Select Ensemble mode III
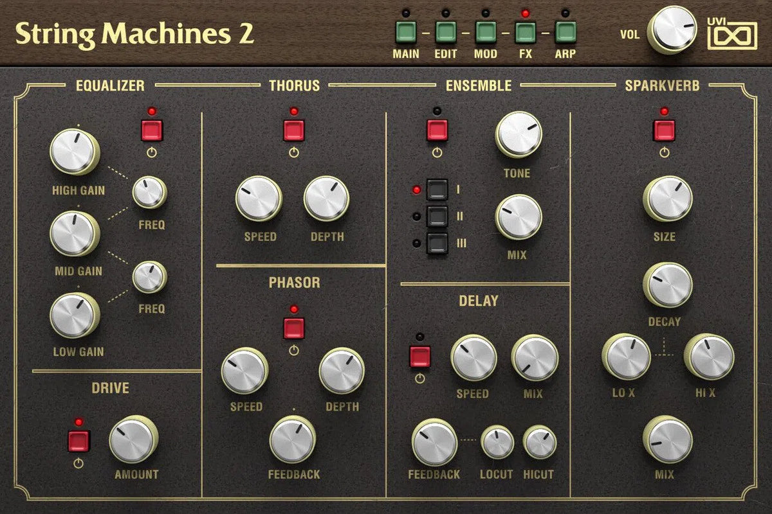Image resolution: width=772 pixels, height=514 pixels. point(437,243)
